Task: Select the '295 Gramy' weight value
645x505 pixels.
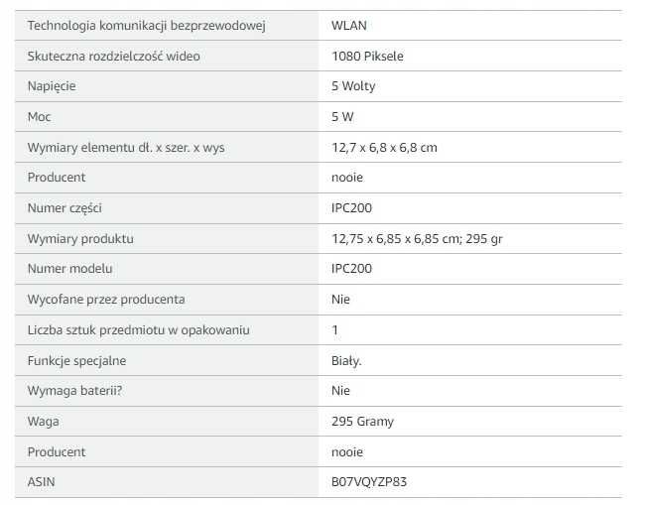Action: [x=362, y=422]
